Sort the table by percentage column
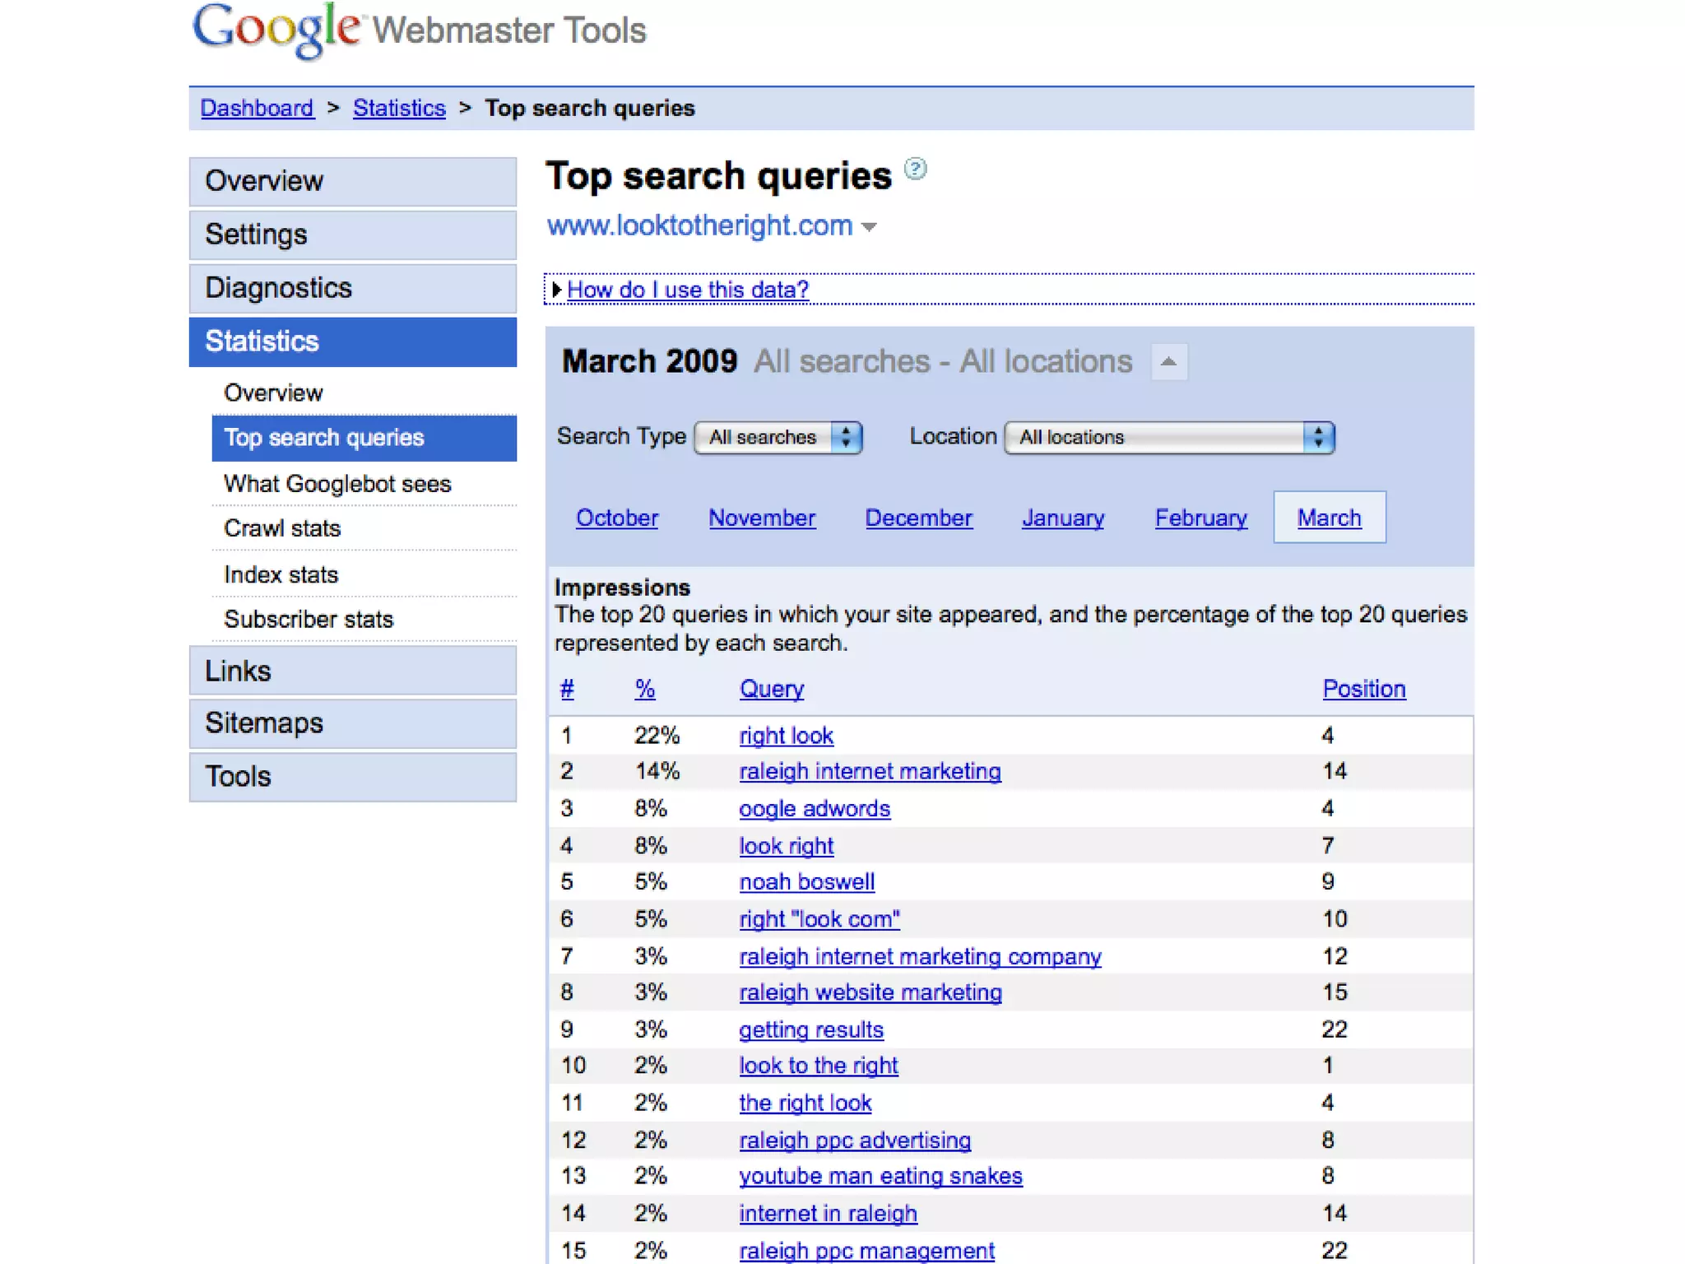 click(x=644, y=689)
